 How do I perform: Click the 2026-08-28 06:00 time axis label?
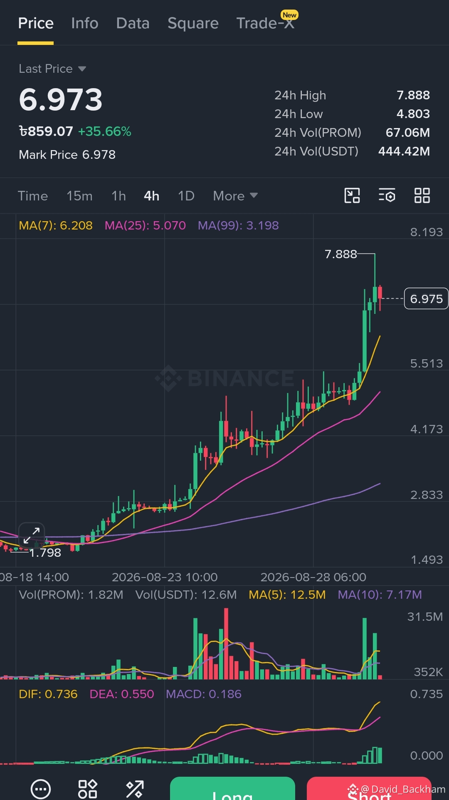[313, 577]
